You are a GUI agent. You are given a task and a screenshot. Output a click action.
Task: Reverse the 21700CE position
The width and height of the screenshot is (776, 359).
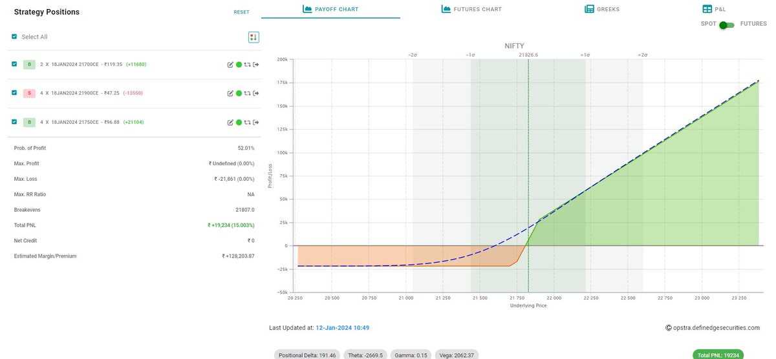pos(247,65)
